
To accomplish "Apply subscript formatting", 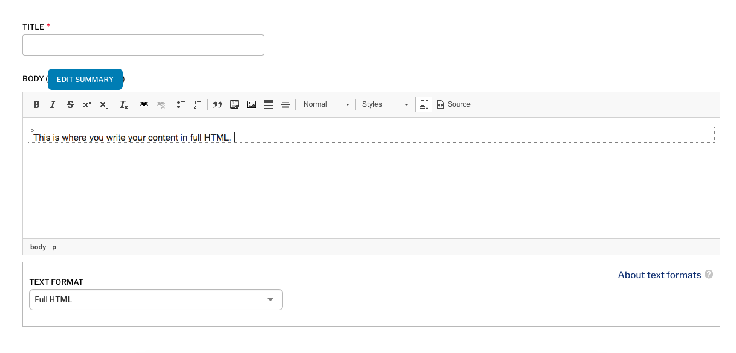I will 104,104.
